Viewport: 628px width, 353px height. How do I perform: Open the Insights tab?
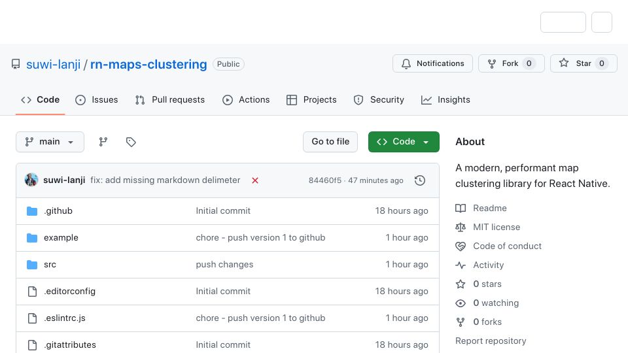tap(445, 99)
